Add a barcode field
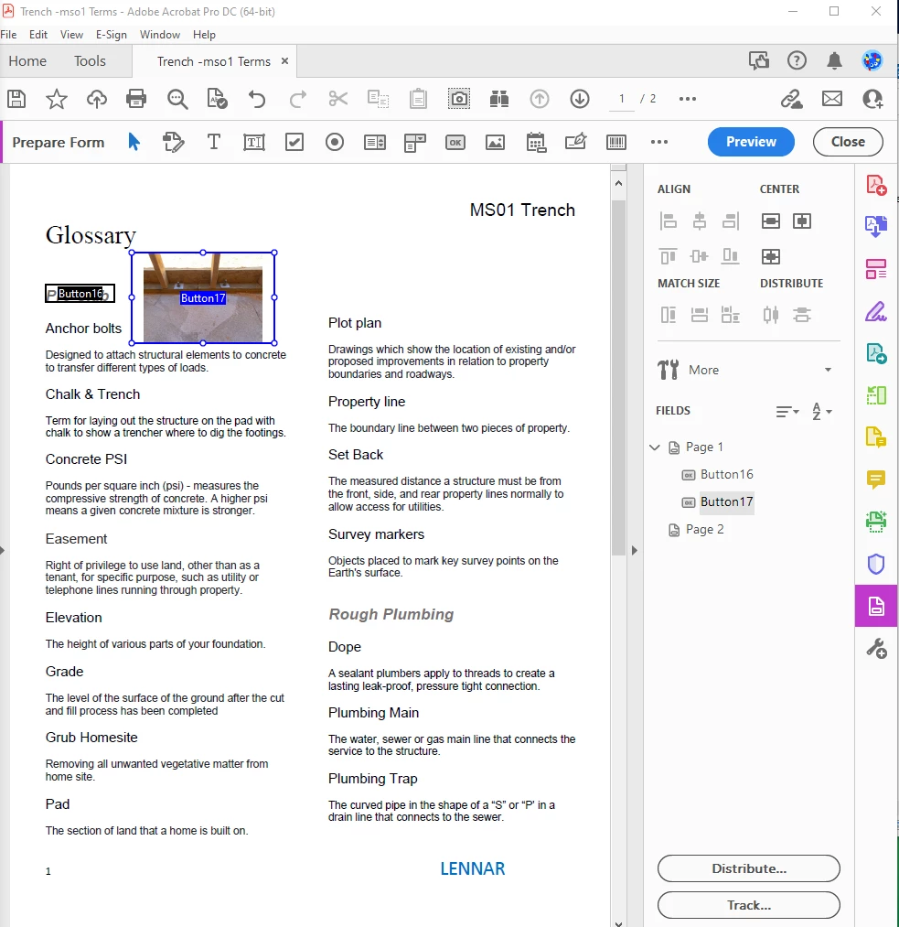899x927 pixels. tap(616, 142)
